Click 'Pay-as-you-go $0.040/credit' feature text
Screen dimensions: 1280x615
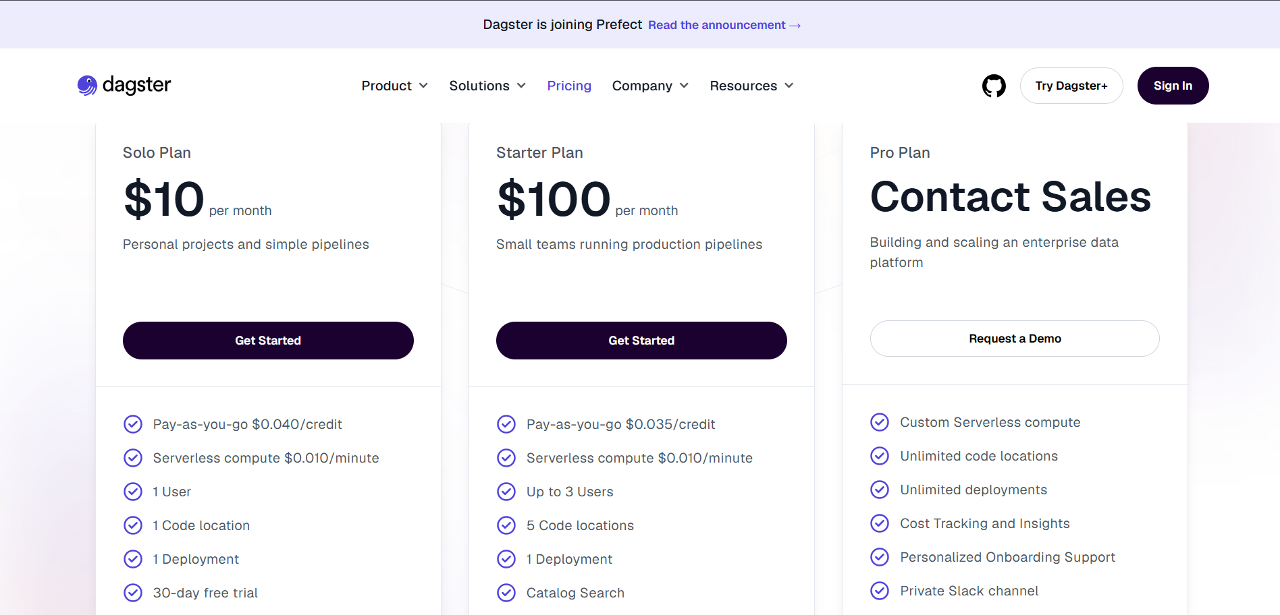click(247, 424)
